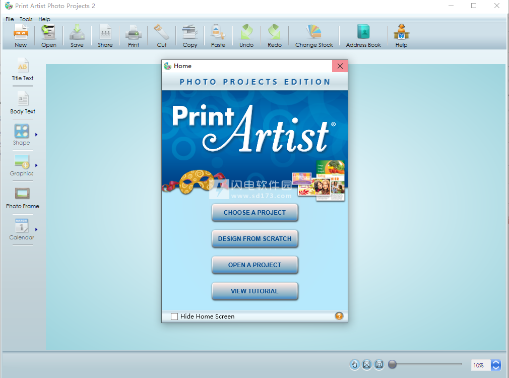Click the 10% zoom value field
Image resolution: width=509 pixels, height=378 pixels.
[481, 365]
